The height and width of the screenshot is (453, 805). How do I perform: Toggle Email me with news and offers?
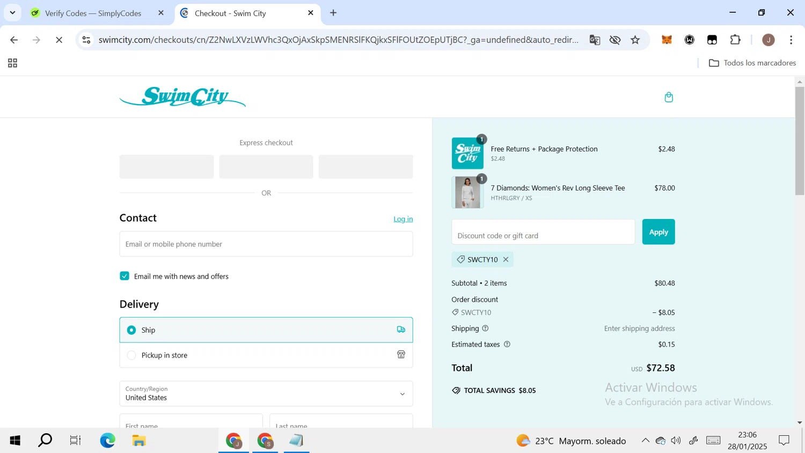coord(125,276)
